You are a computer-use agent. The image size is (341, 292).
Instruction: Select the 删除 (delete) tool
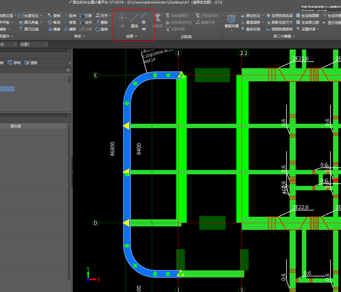102,22
